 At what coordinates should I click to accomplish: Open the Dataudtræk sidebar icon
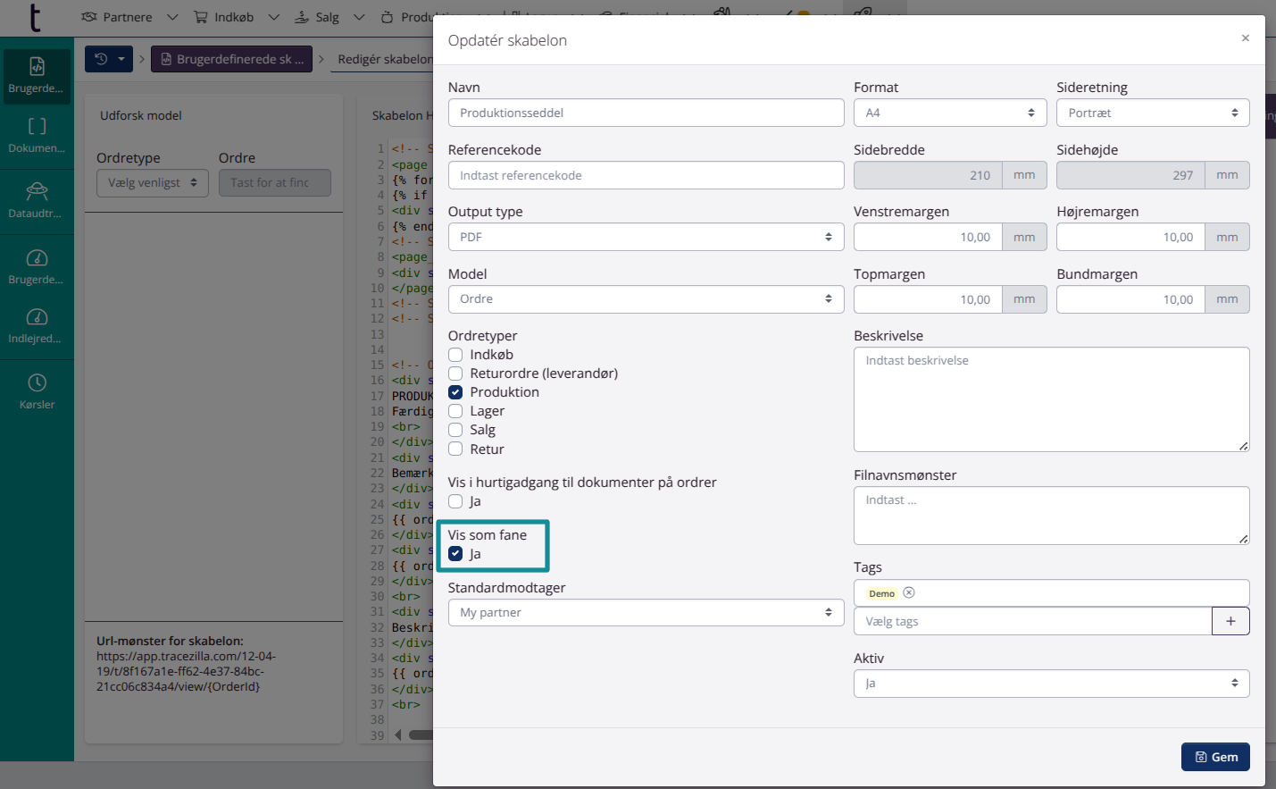(x=37, y=200)
